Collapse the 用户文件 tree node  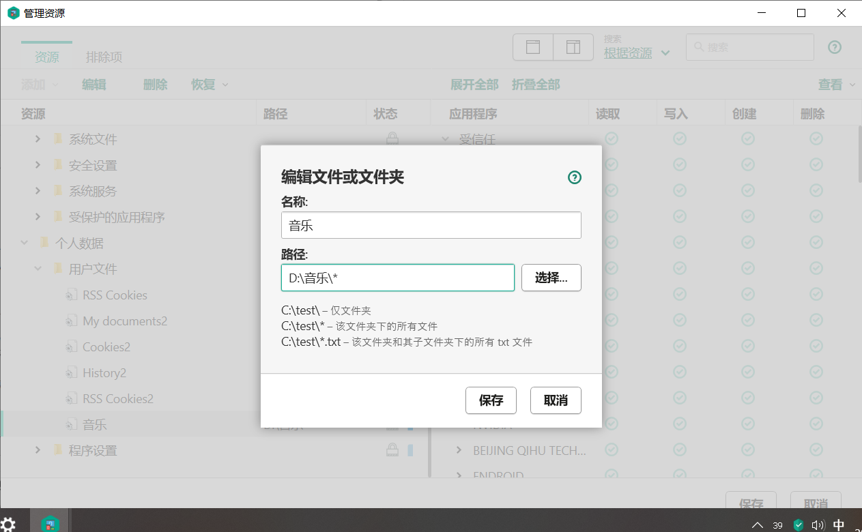click(38, 269)
